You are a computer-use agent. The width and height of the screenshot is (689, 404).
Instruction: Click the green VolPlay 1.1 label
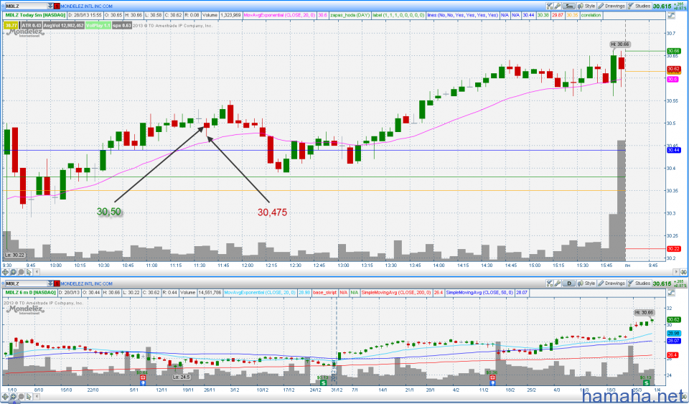click(98, 25)
